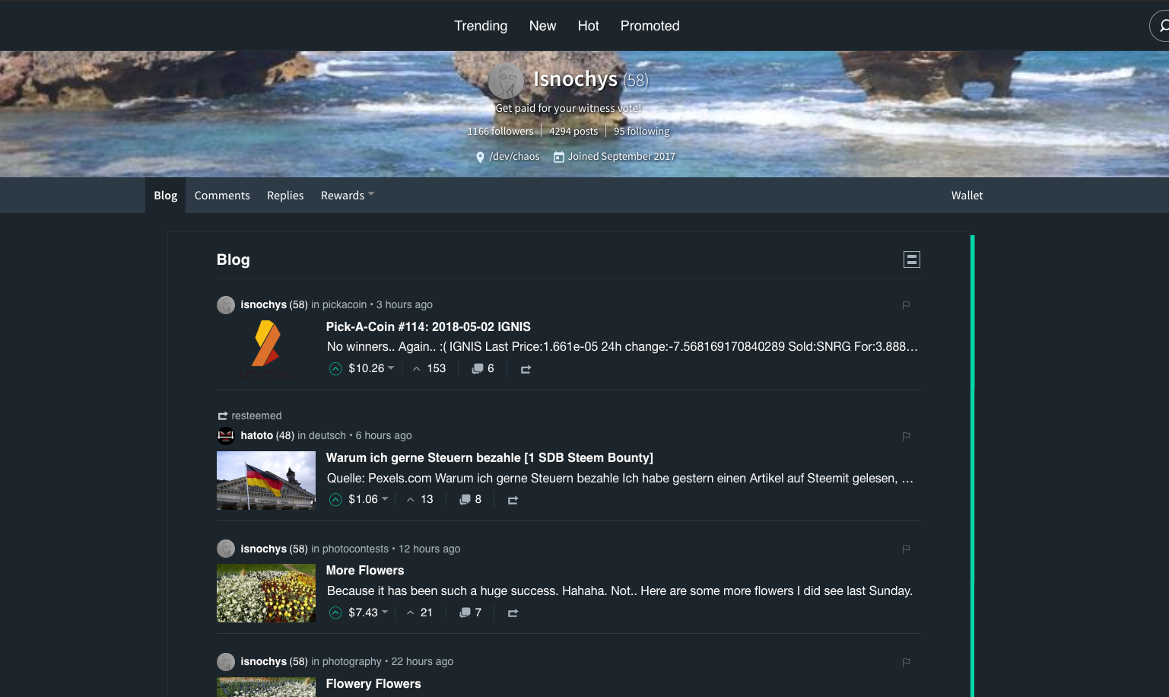Open comments on the Pick-A-Coin post

click(x=483, y=368)
